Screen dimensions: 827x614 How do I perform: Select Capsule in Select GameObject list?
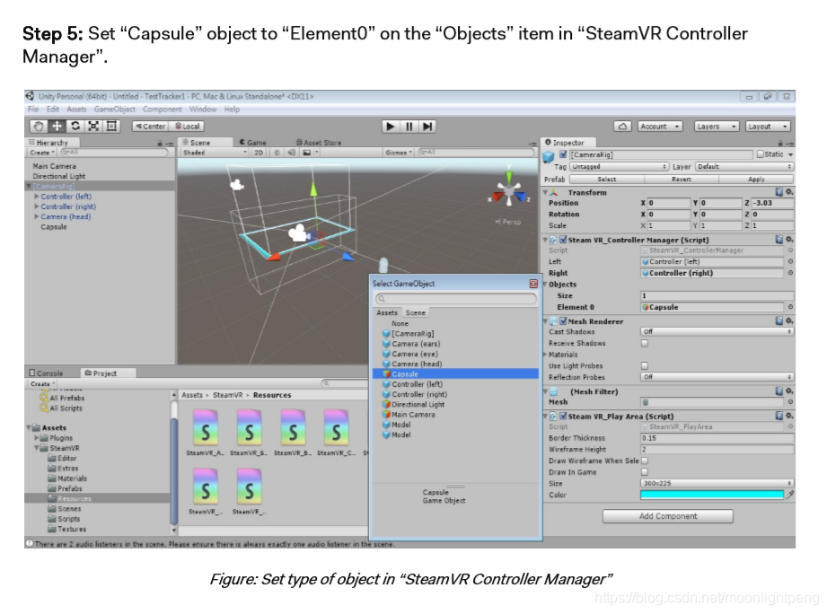[x=455, y=373]
